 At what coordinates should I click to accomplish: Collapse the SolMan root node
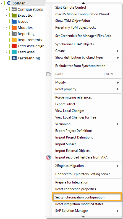2,3
